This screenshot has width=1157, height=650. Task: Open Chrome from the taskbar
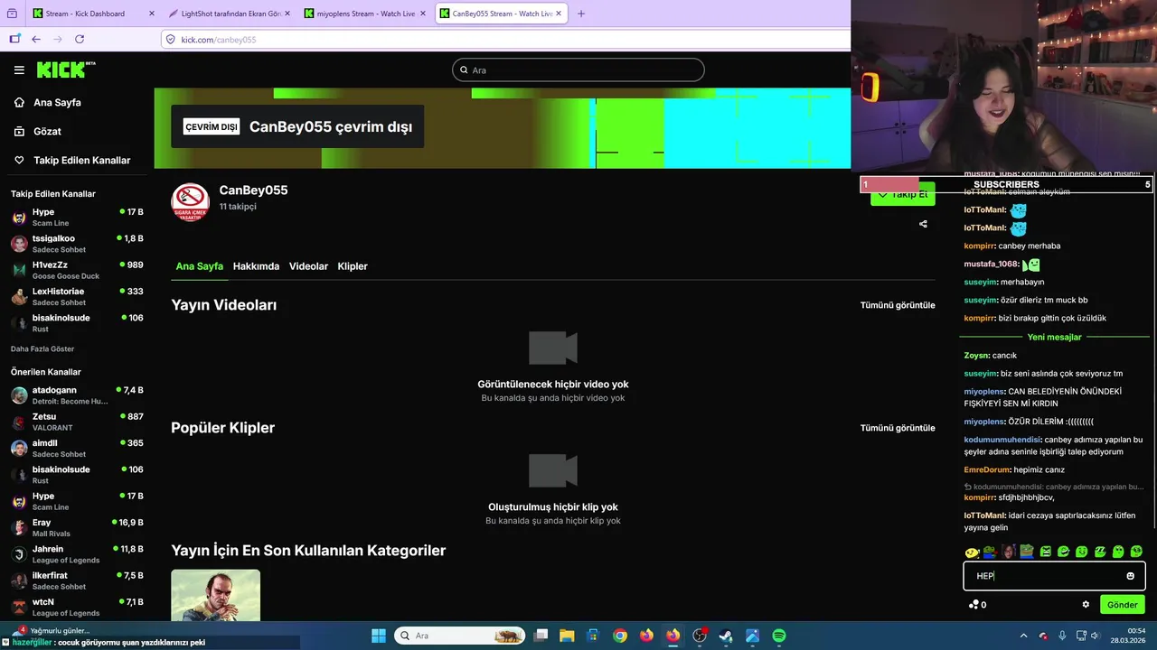tap(619, 636)
